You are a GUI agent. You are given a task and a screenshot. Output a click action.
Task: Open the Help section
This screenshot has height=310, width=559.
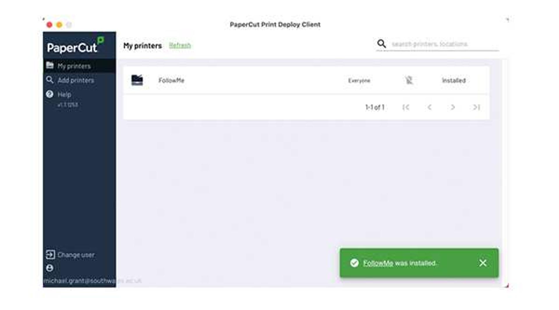(x=64, y=95)
